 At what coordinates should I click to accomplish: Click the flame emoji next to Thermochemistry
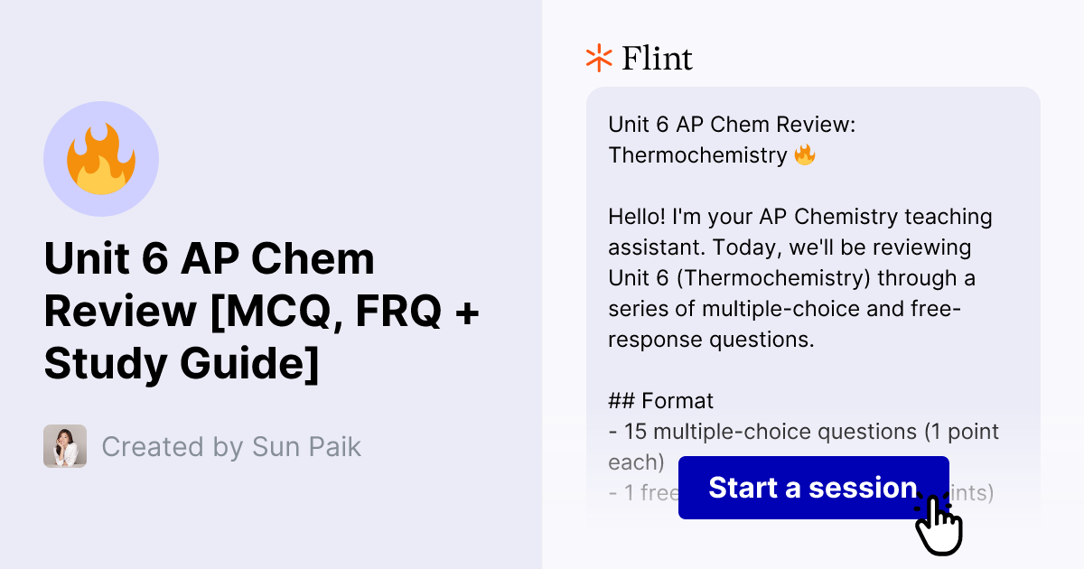807,154
